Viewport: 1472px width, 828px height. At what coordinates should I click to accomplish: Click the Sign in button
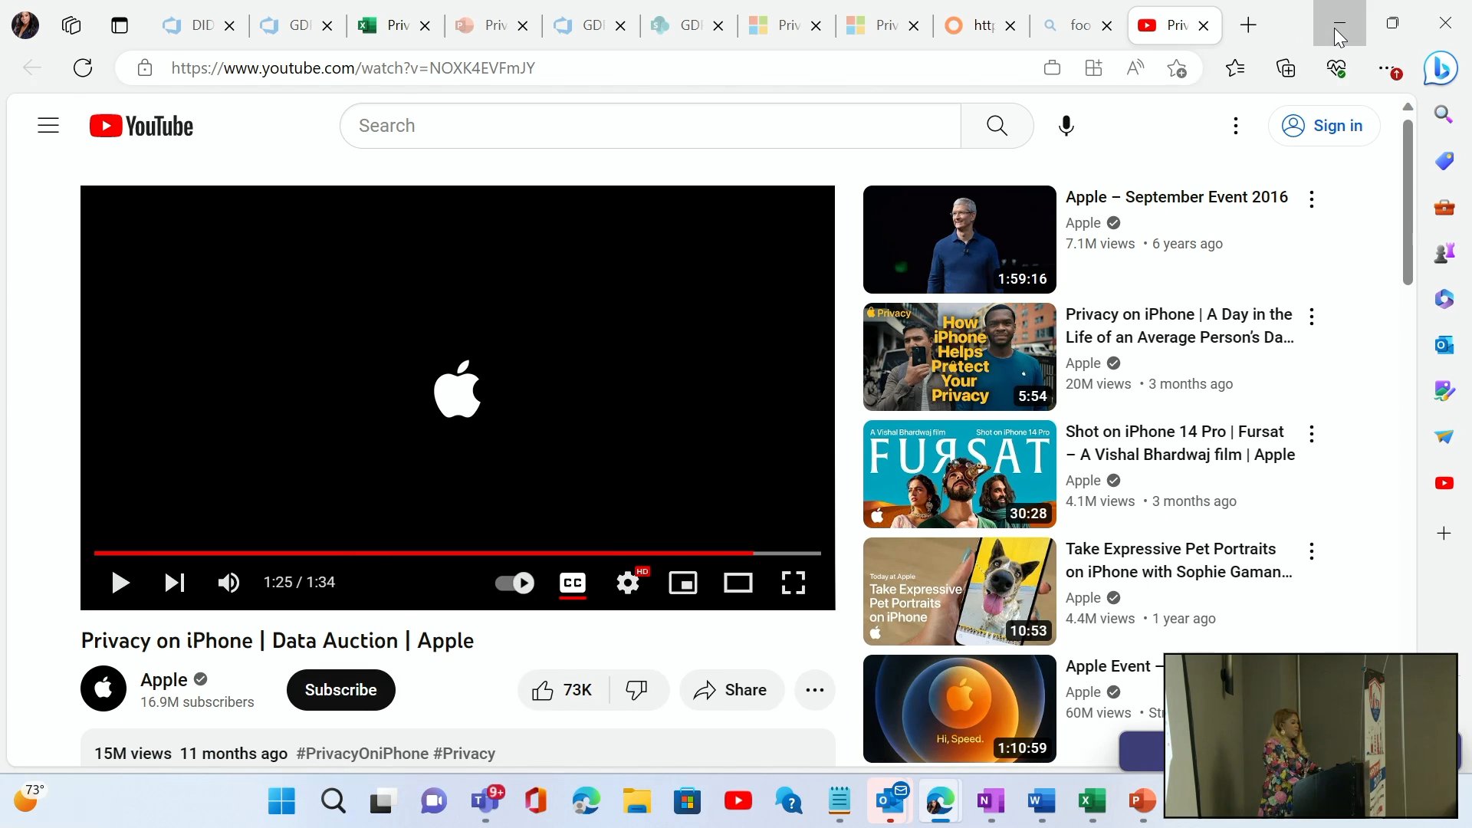point(1324,126)
